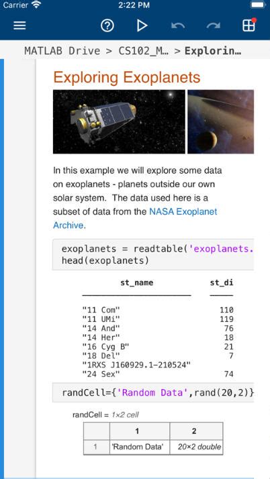This screenshot has height=479, width=270.
Task: Tap the Kepler spacecraft image
Action: pos(119,121)
